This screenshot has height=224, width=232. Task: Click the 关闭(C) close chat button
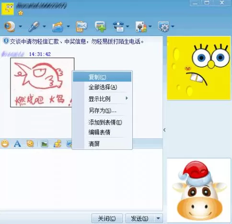107,218
